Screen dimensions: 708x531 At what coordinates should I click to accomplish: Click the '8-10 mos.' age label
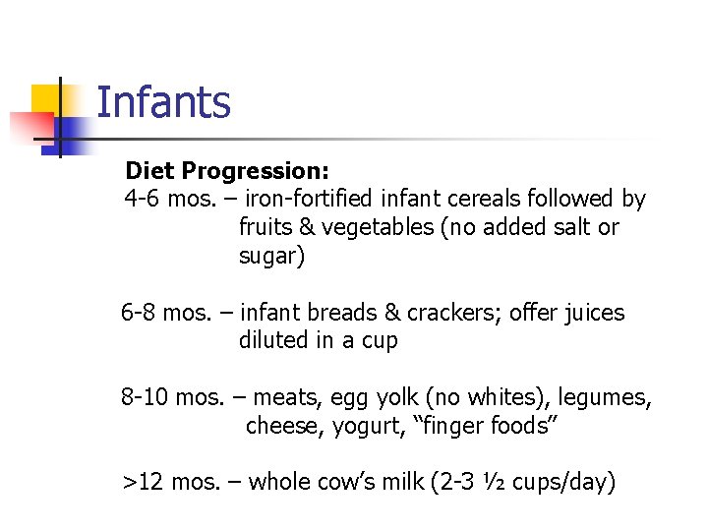tap(172, 397)
